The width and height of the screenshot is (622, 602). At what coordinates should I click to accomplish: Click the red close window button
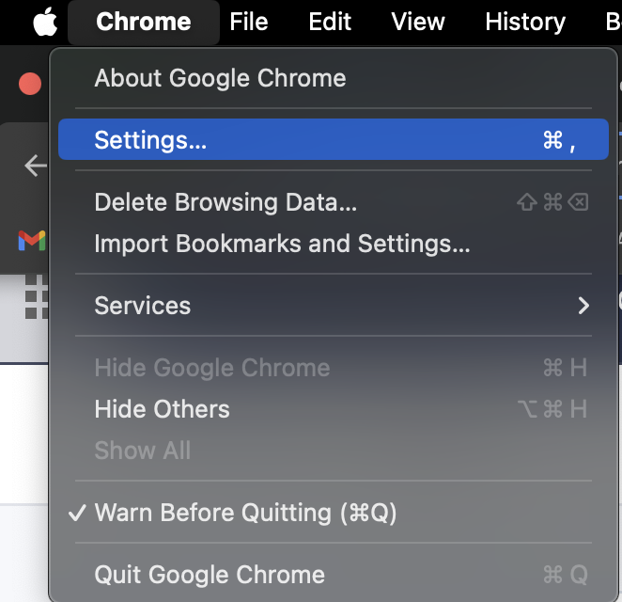click(30, 84)
